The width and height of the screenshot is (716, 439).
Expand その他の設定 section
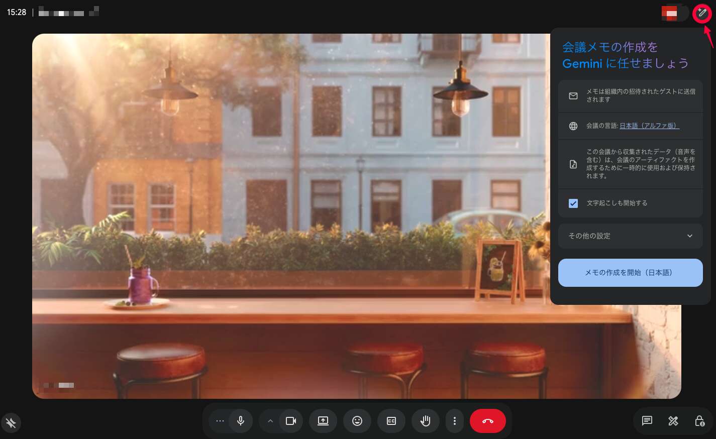[x=631, y=236]
